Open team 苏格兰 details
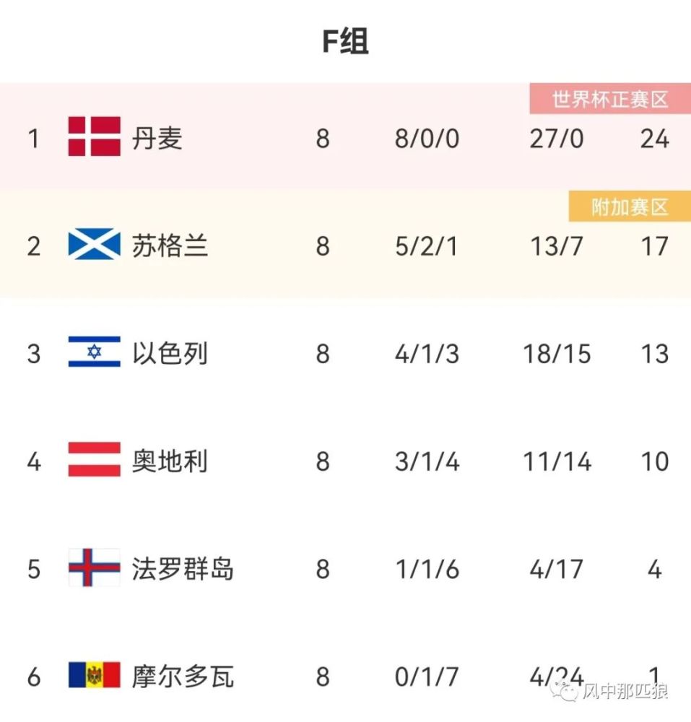 pos(170,246)
